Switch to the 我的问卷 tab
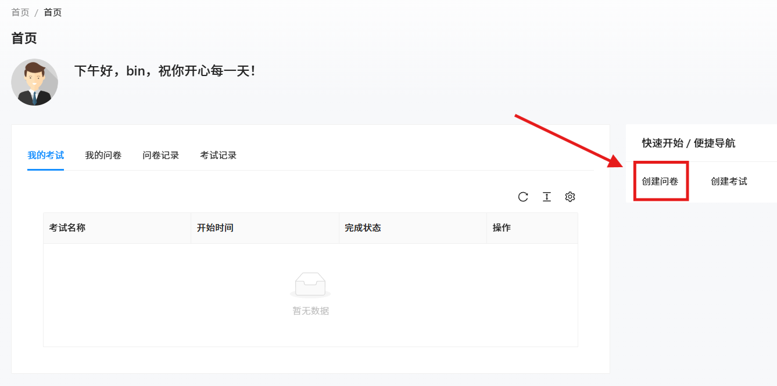777x386 pixels. click(x=103, y=156)
